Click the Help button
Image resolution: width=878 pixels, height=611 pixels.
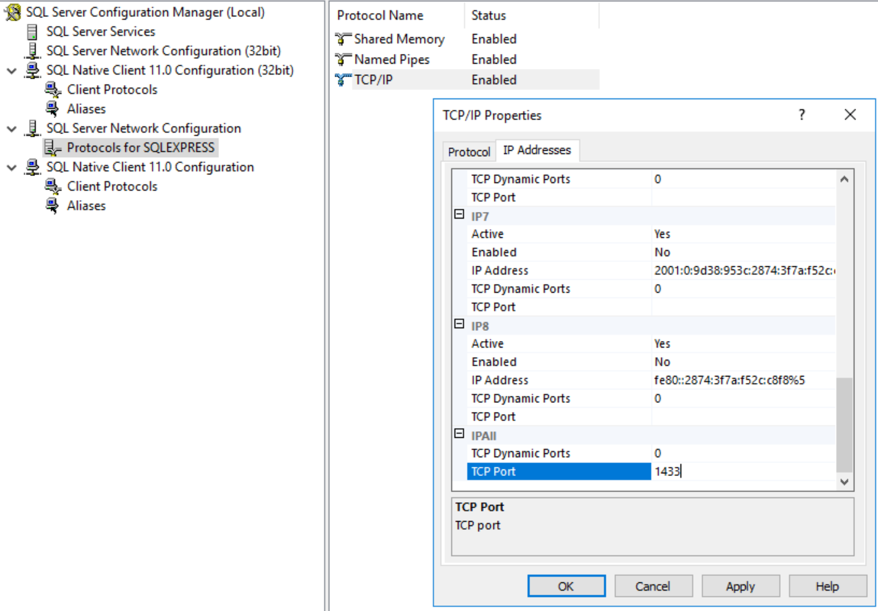pyautogui.click(x=827, y=586)
